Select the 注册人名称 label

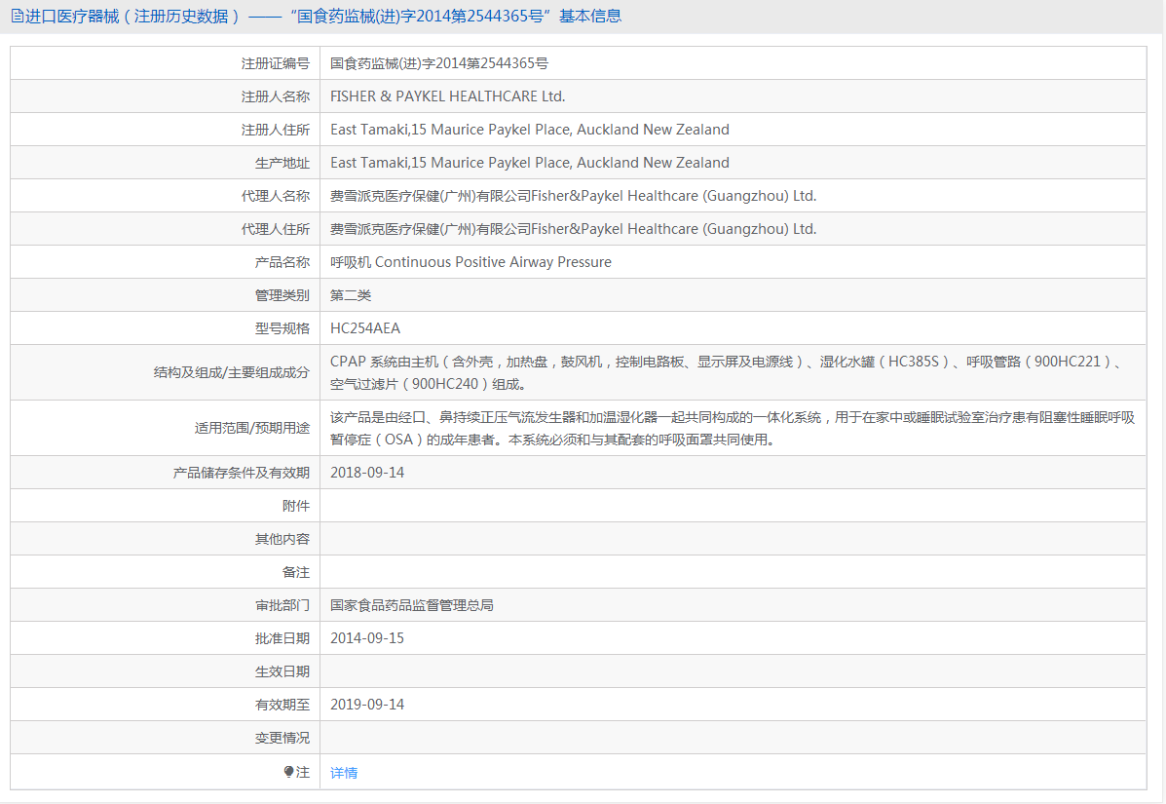click(x=275, y=96)
